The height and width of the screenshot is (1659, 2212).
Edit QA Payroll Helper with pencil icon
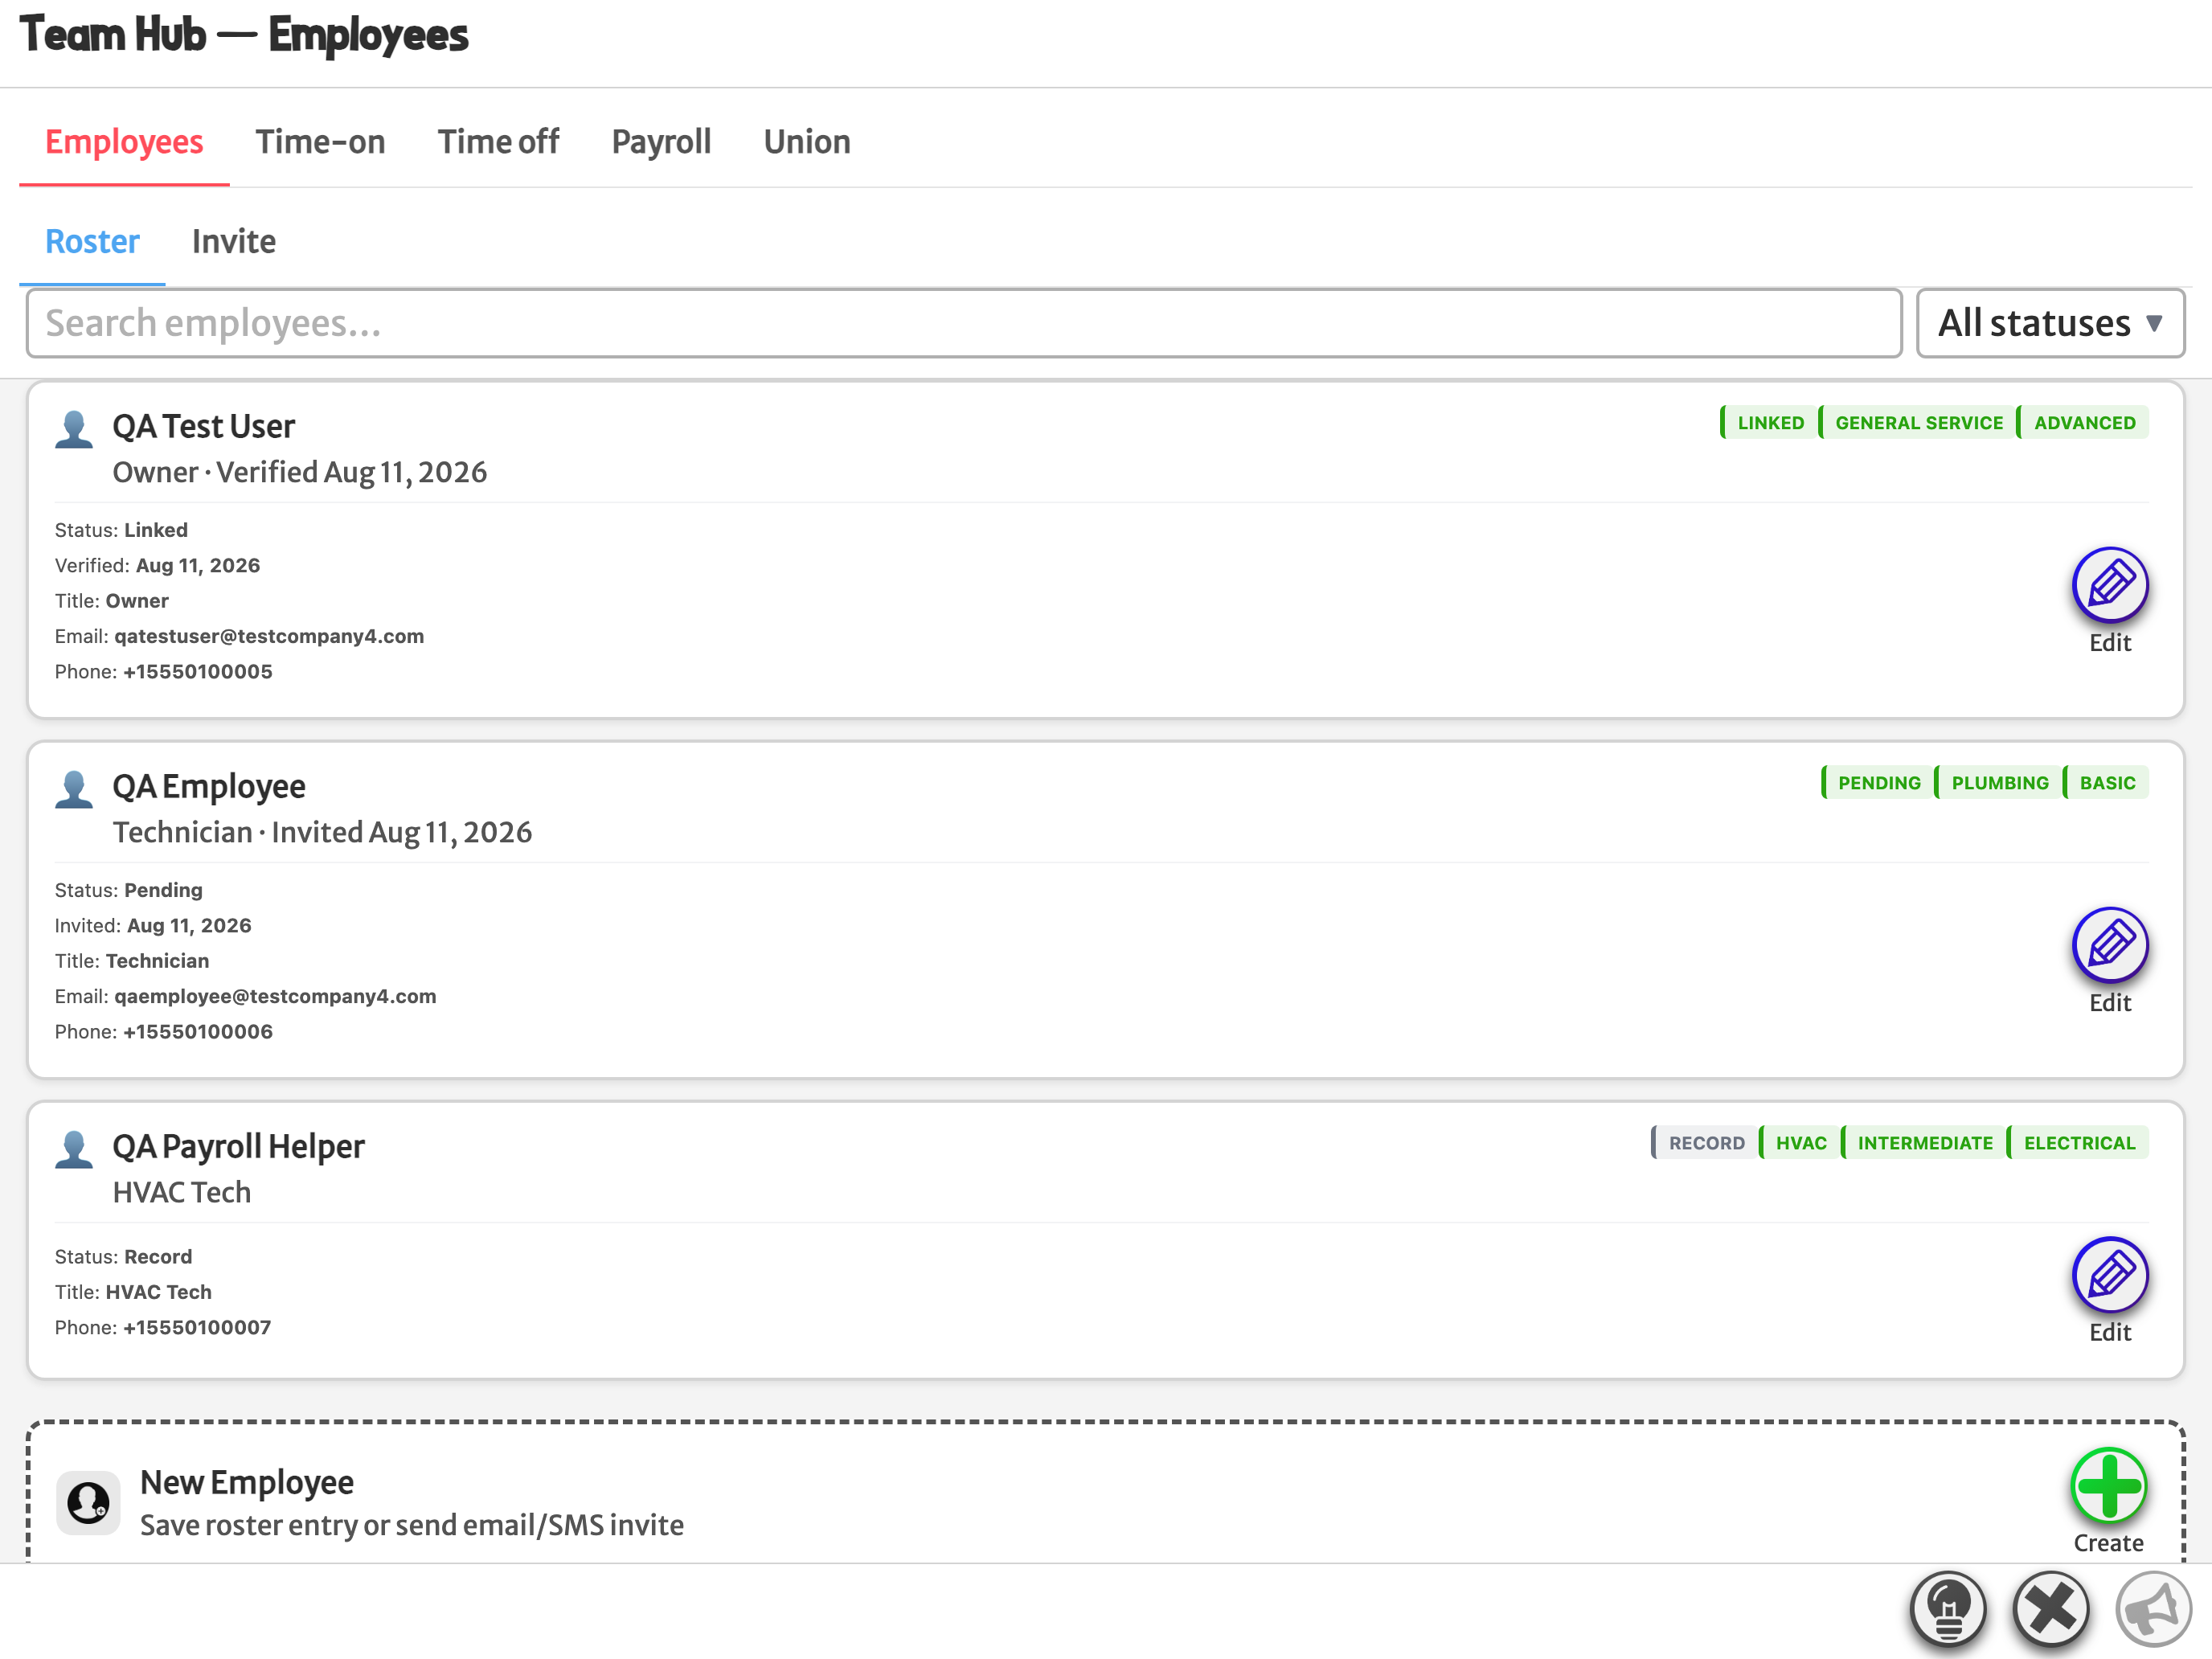[x=2110, y=1275]
